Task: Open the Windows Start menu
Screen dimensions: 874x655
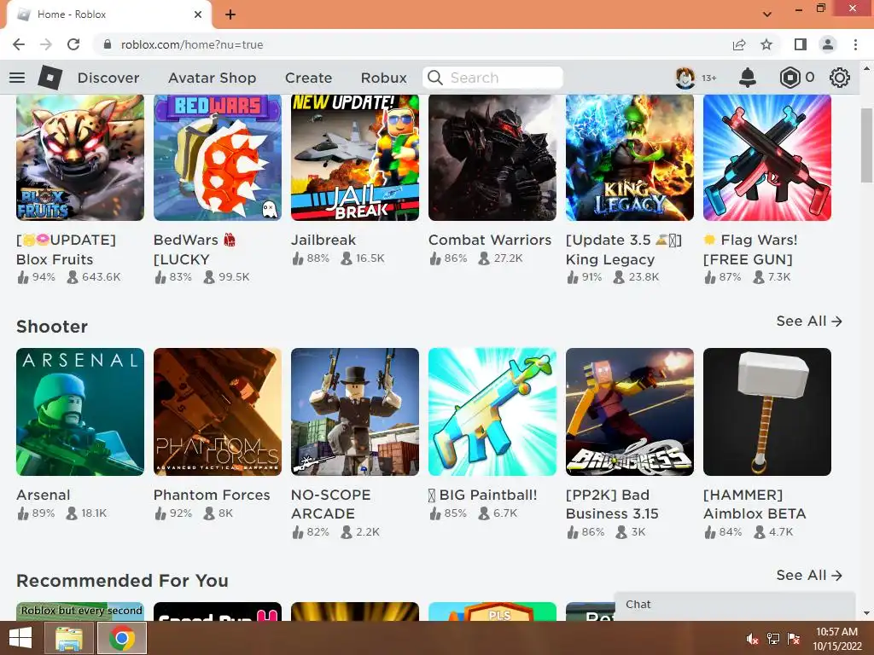Action: click(x=20, y=638)
